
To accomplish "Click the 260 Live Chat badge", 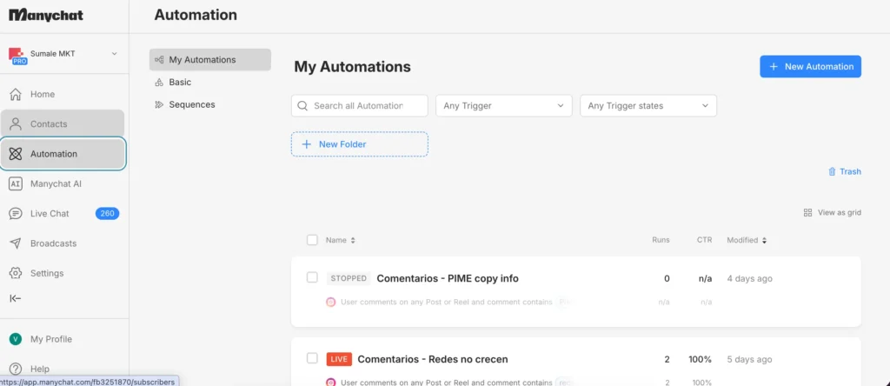I will [x=107, y=214].
